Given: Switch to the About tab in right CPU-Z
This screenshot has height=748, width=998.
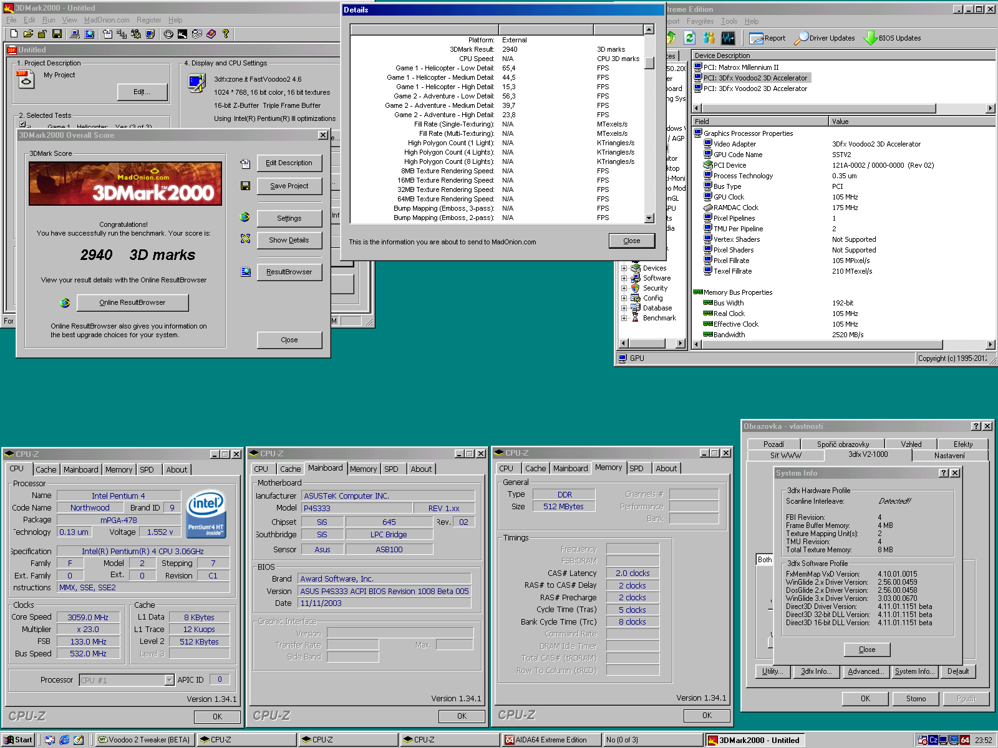Looking at the screenshot, I should (x=666, y=469).
